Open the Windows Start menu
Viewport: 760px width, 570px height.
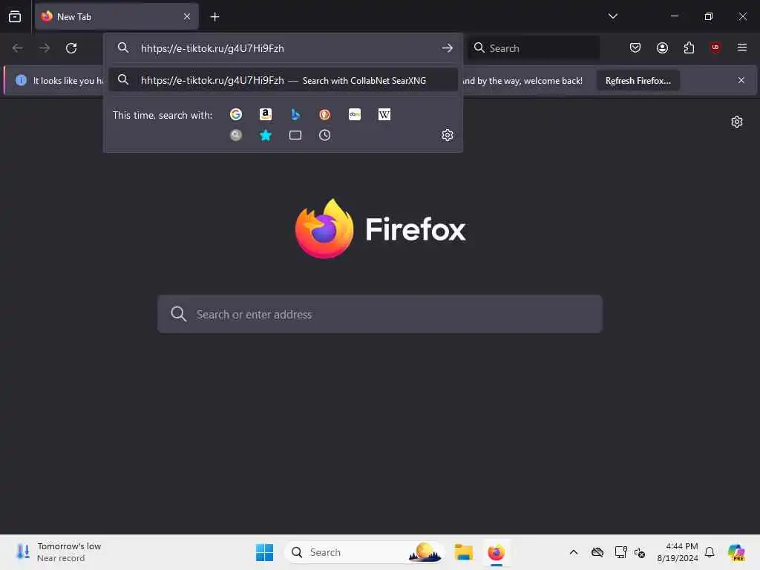coord(265,552)
